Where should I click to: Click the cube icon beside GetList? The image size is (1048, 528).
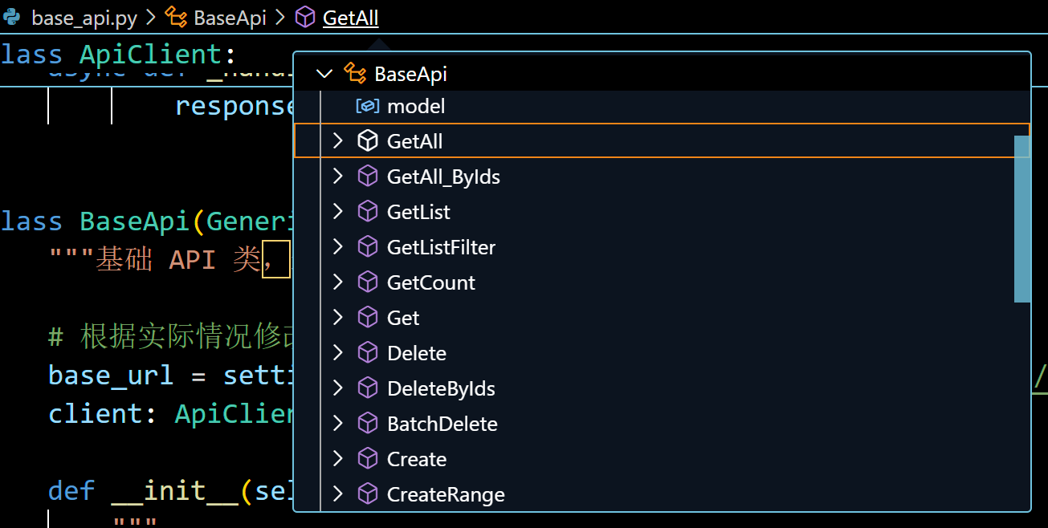click(x=367, y=212)
